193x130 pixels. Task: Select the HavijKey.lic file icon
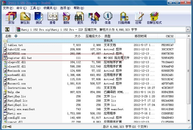[x=5, y=96]
